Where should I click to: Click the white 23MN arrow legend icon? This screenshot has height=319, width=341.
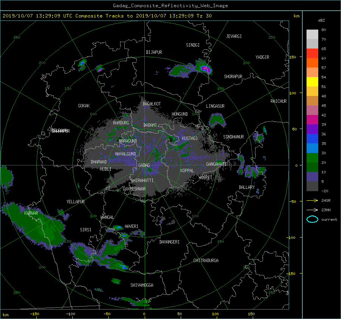pyautogui.click(x=312, y=210)
